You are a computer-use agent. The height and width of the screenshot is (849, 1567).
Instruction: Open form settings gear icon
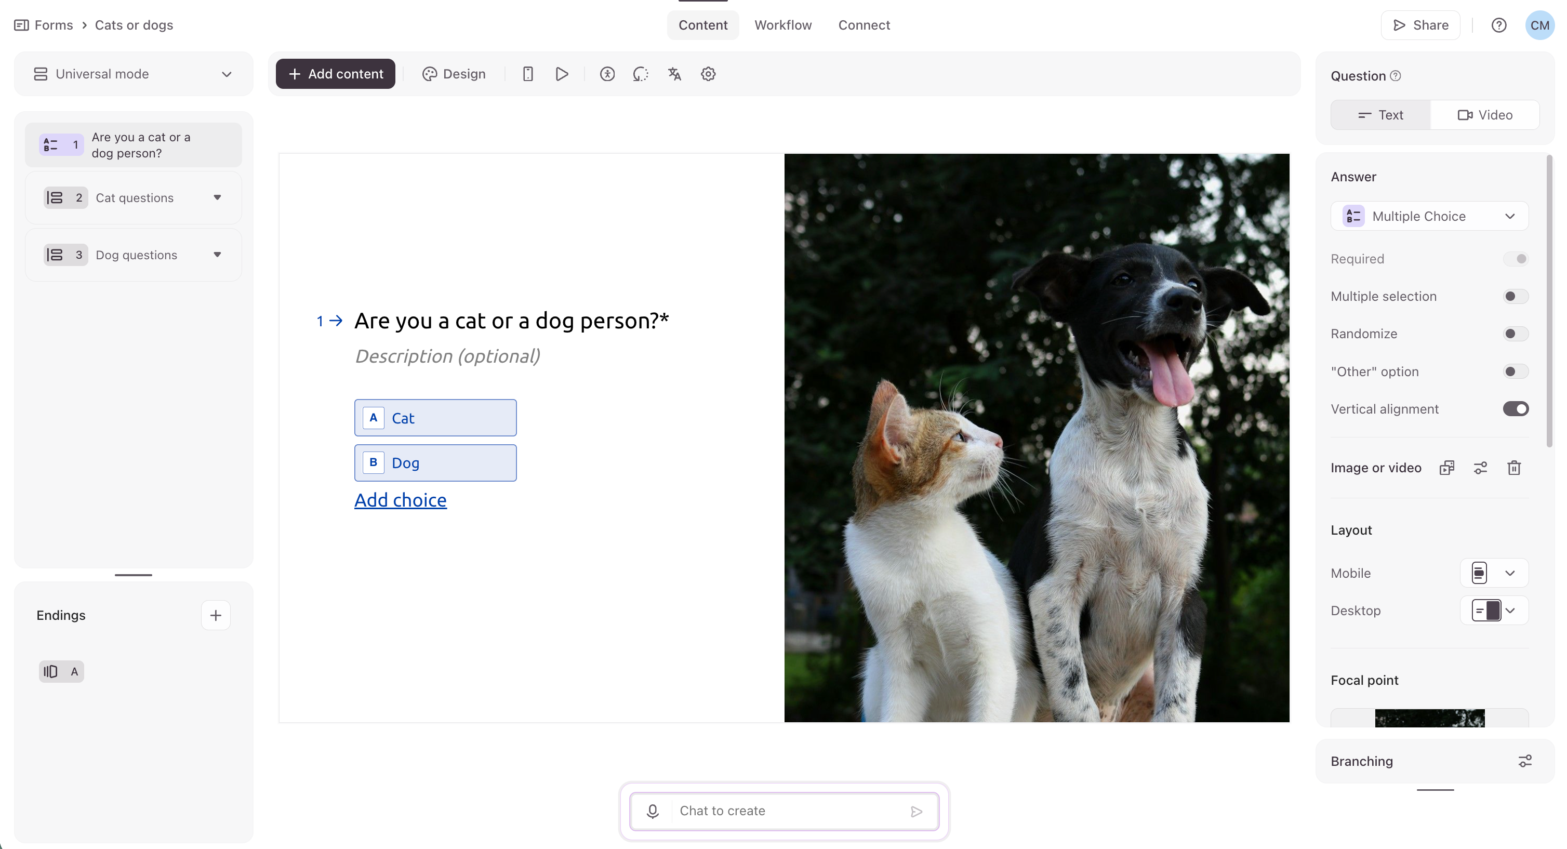708,74
